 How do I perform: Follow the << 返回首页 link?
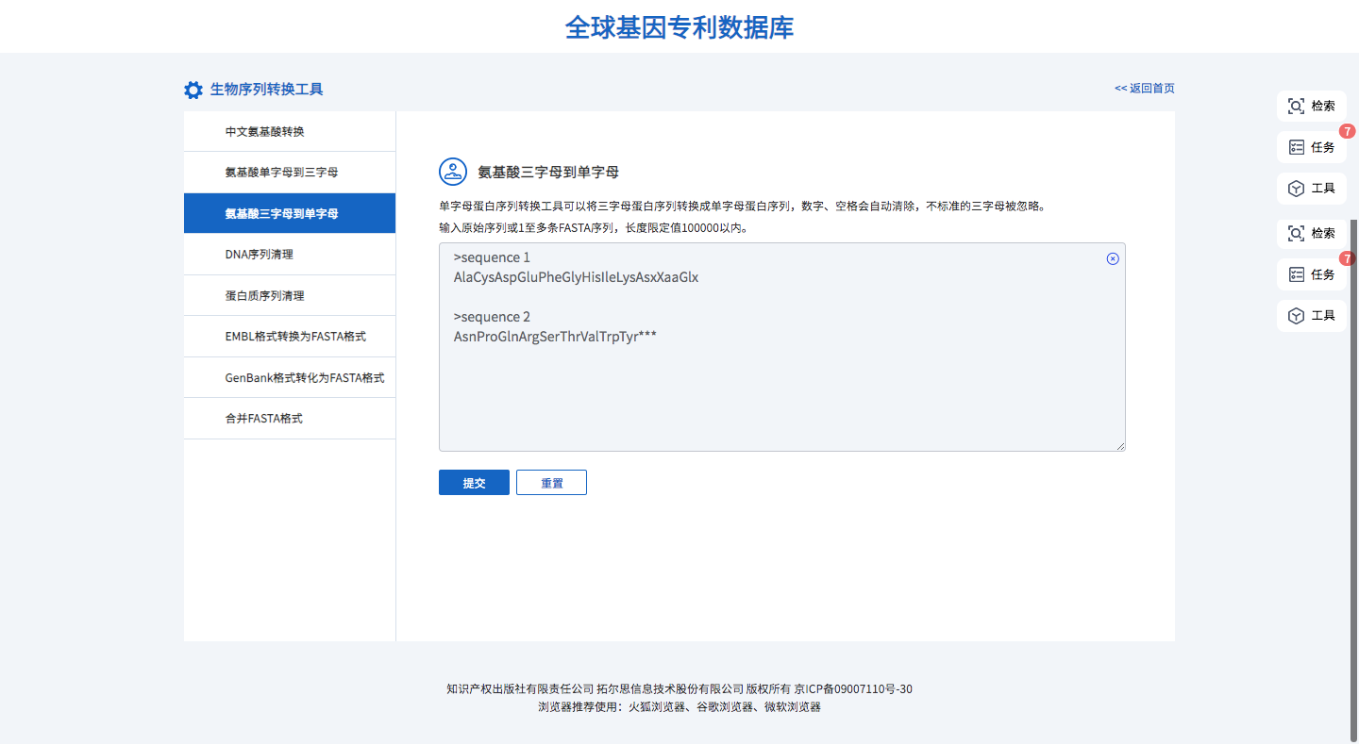pos(1145,88)
